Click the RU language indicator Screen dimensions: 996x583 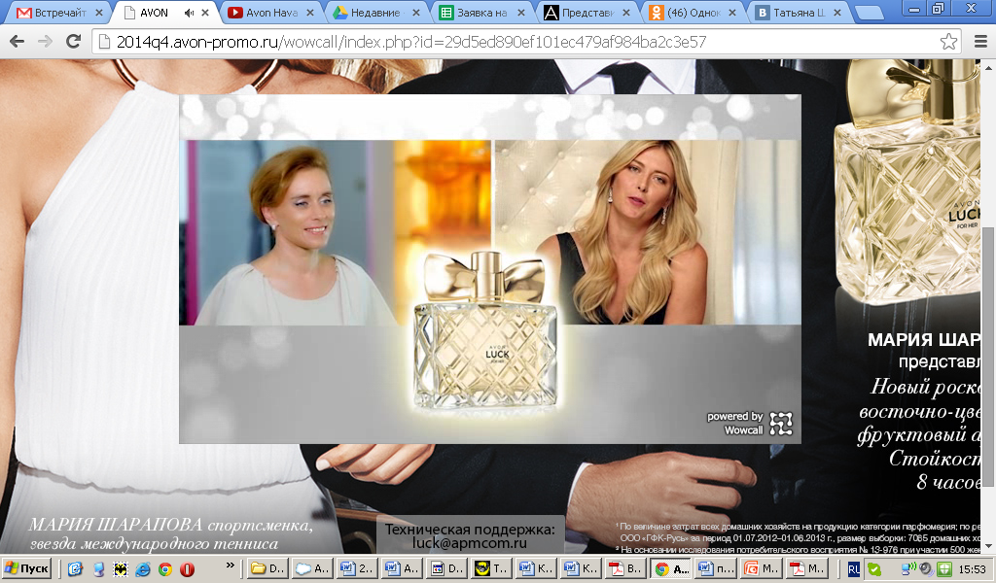(x=853, y=569)
